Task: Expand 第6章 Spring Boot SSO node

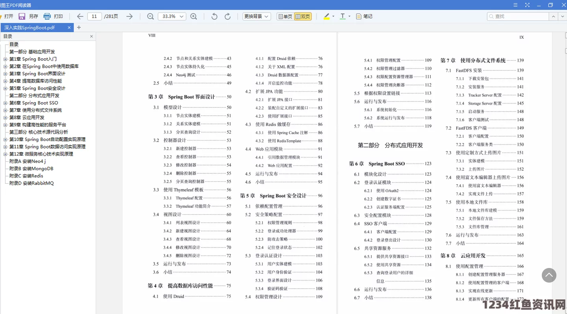Action: (5, 103)
